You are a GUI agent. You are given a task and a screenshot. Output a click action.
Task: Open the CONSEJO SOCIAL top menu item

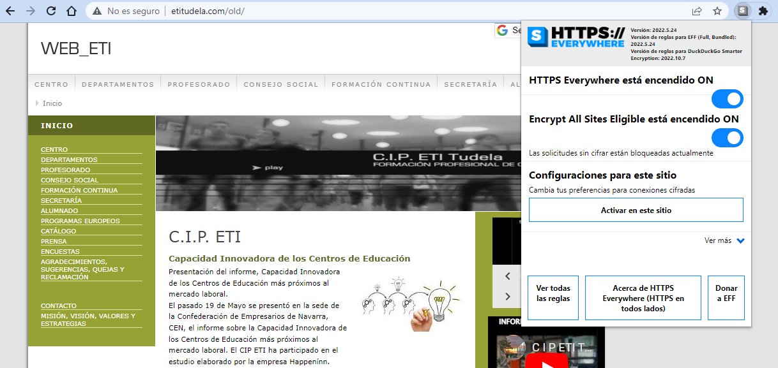point(280,84)
